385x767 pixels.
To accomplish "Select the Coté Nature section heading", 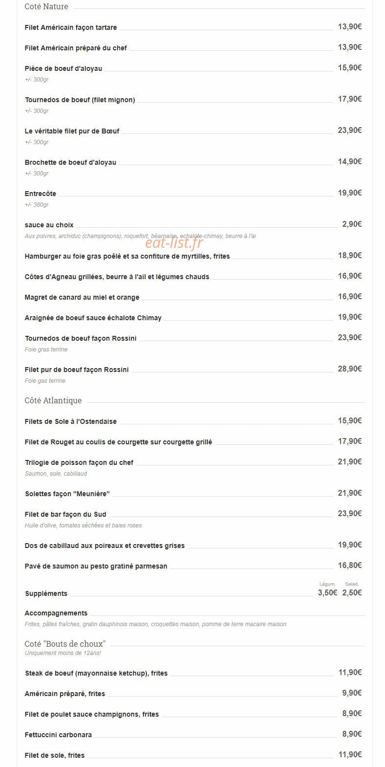I will (46, 7).
